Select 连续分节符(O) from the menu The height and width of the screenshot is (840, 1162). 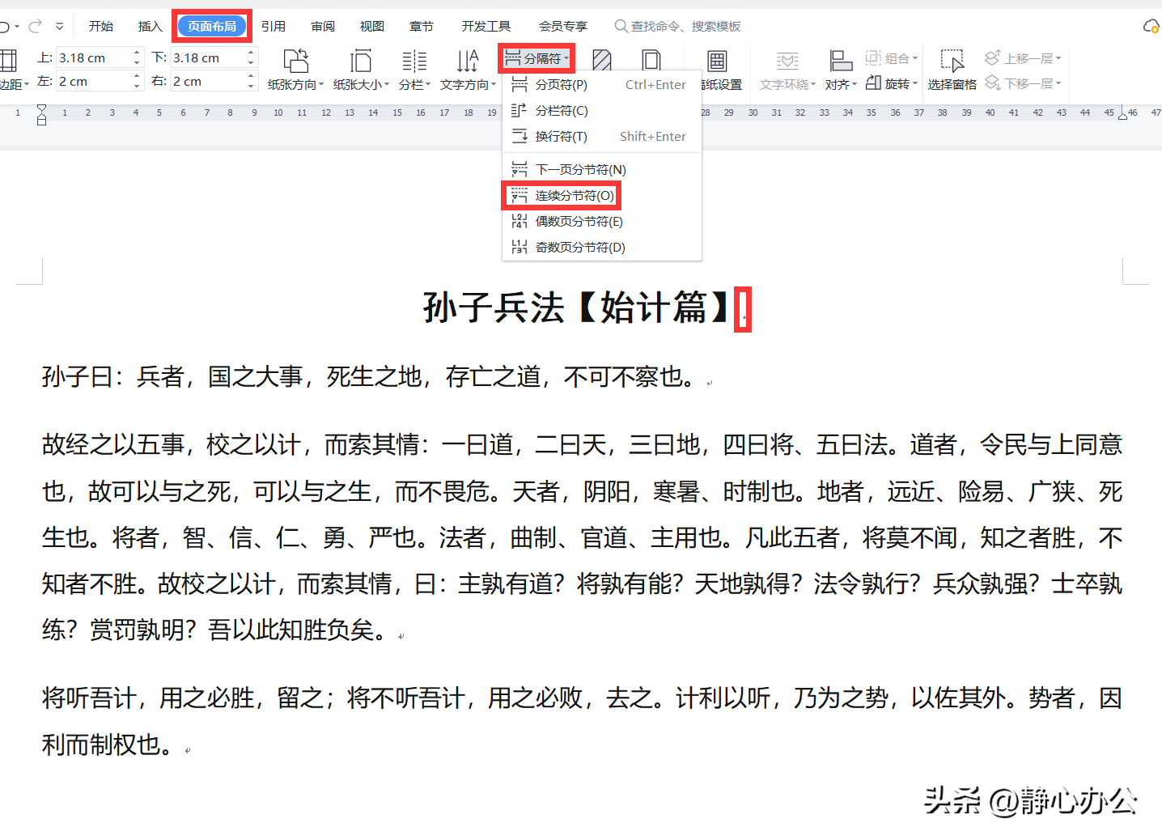574,196
